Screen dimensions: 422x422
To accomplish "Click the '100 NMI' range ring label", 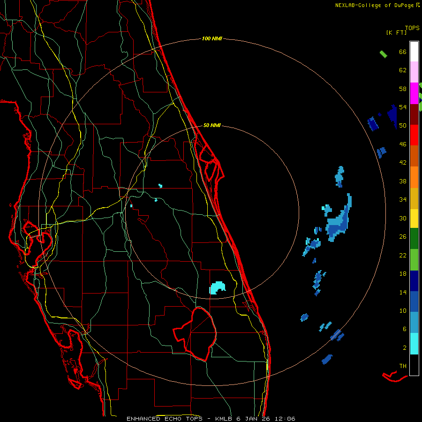I will click(x=212, y=39).
